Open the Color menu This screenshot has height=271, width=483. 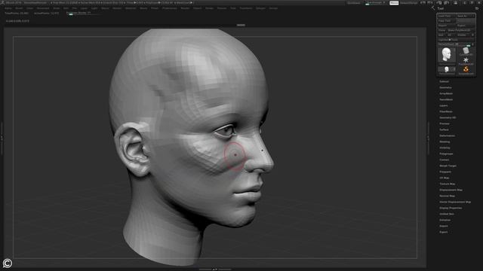[30, 8]
